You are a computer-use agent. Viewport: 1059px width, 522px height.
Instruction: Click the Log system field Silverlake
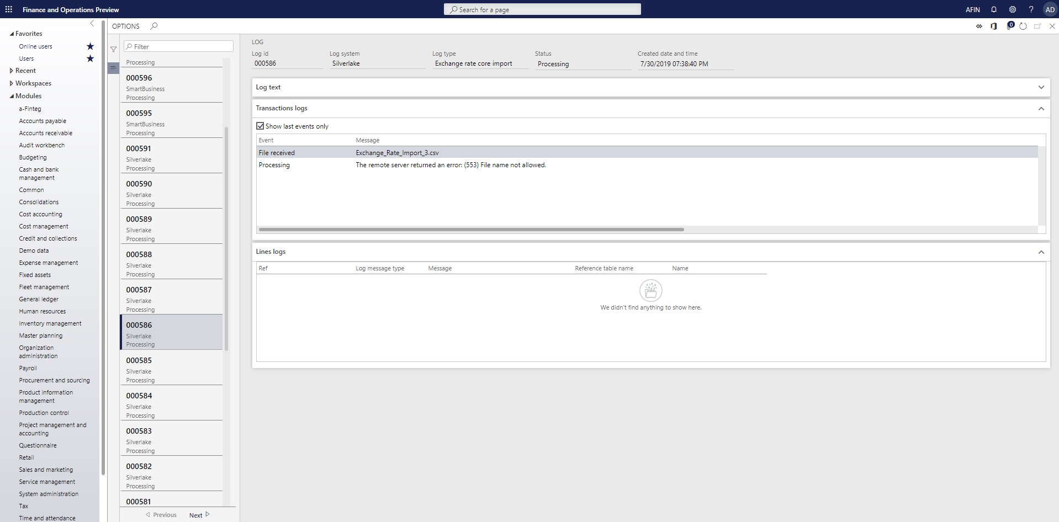pos(377,63)
